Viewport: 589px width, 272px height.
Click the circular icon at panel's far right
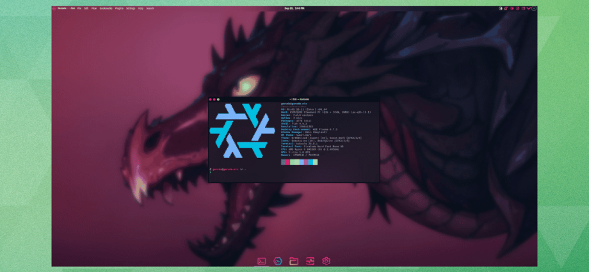point(534,8)
